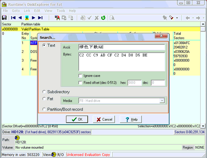This screenshot has height=158, width=207.
Task: Click the Unlicensed Evaluation Copy text
Action: pos(88,155)
